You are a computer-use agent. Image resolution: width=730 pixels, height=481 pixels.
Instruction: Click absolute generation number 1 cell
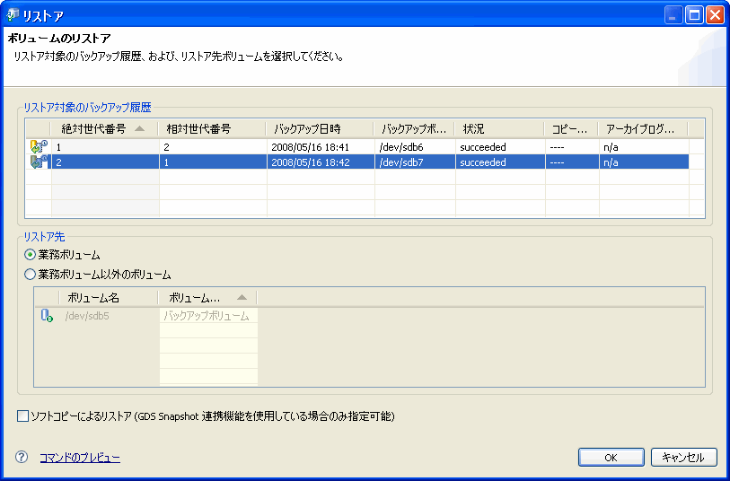105,147
